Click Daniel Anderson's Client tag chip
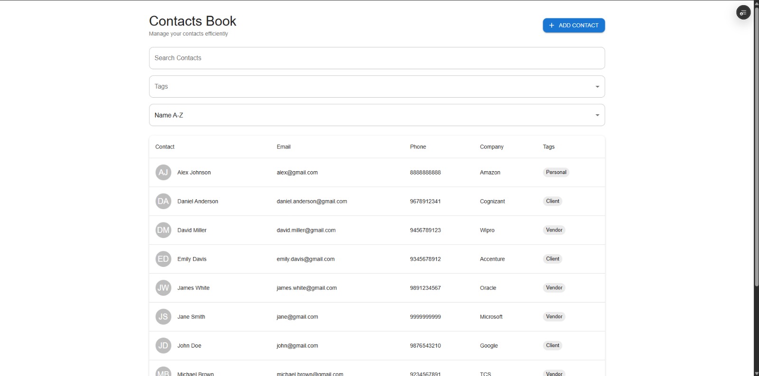The image size is (759, 376). click(x=553, y=202)
